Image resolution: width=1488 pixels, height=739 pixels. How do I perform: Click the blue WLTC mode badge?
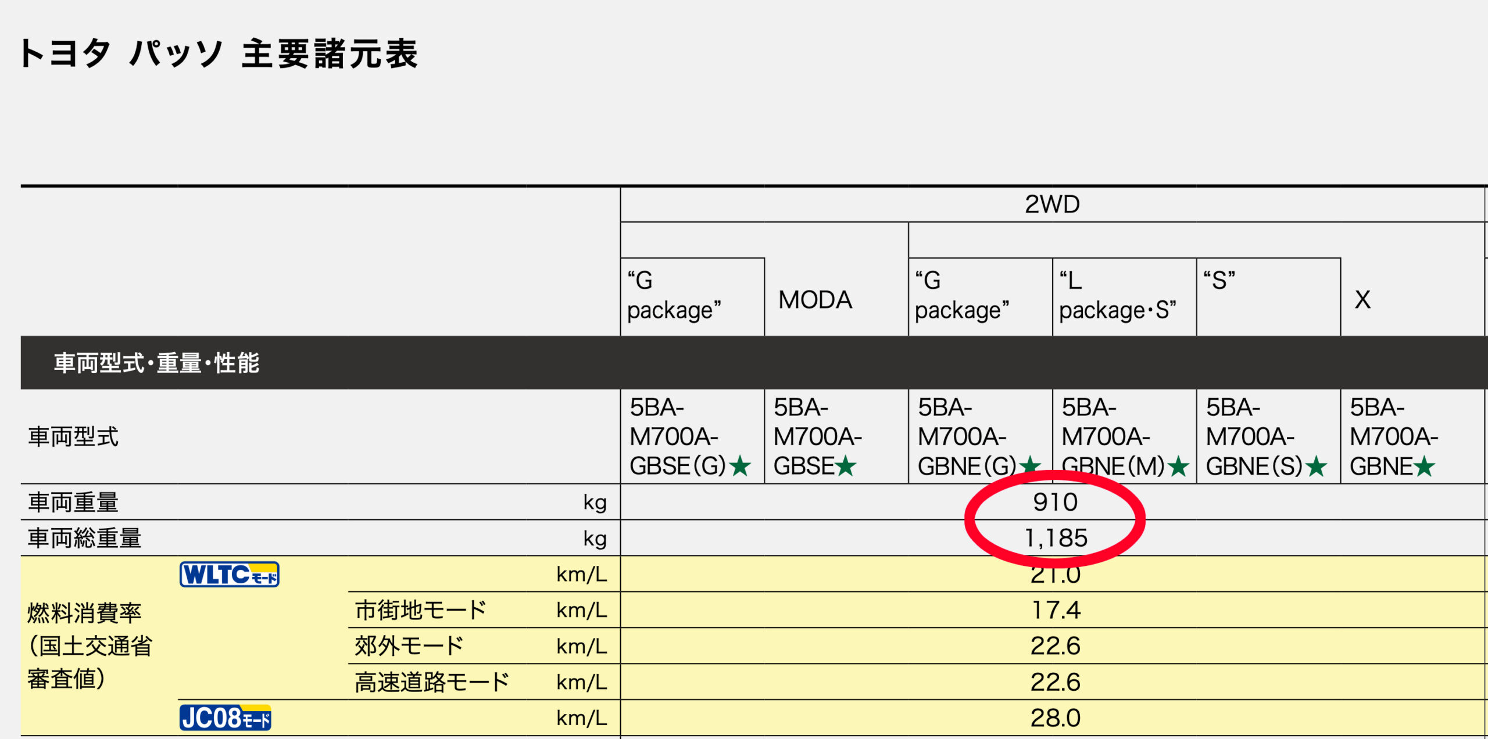(x=229, y=575)
